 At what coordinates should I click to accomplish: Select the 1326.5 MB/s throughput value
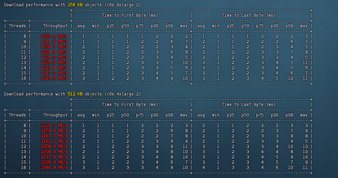pyautogui.click(x=54, y=57)
